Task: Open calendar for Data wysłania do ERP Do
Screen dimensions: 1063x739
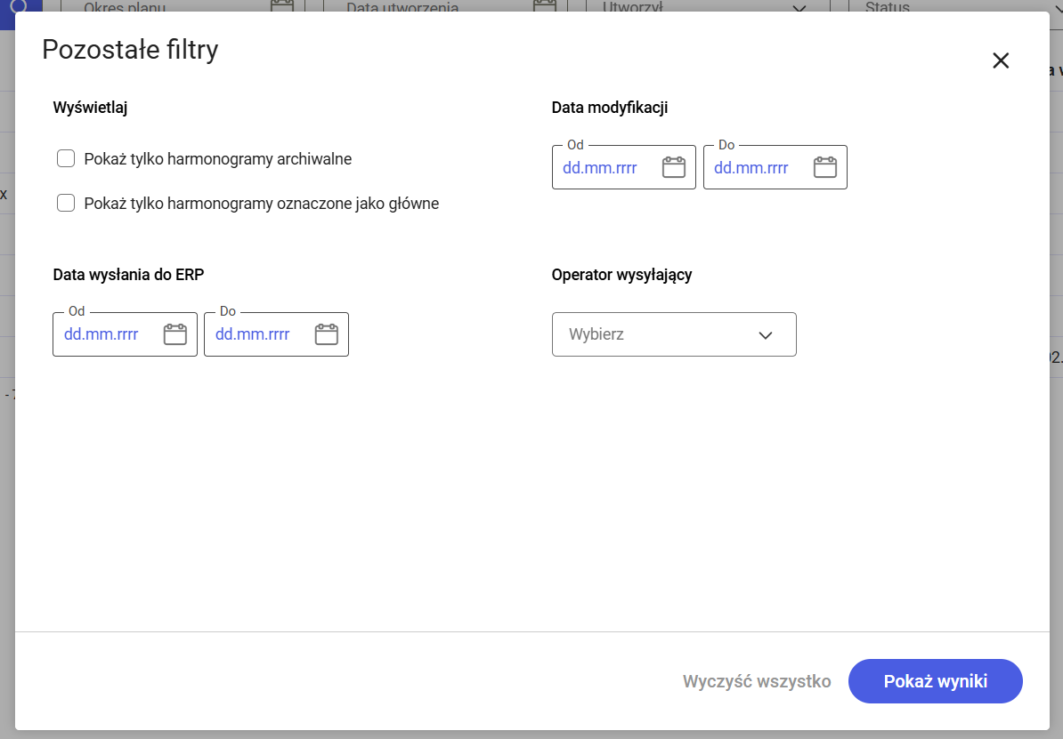Action: point(326,334)
